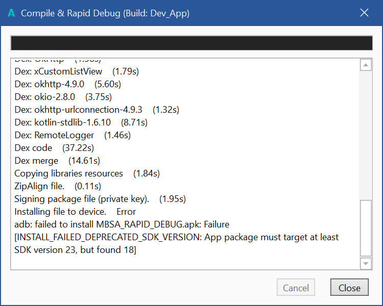Select the Copying libraries resources line
This screenshot has width=383, height=306.
87,173
